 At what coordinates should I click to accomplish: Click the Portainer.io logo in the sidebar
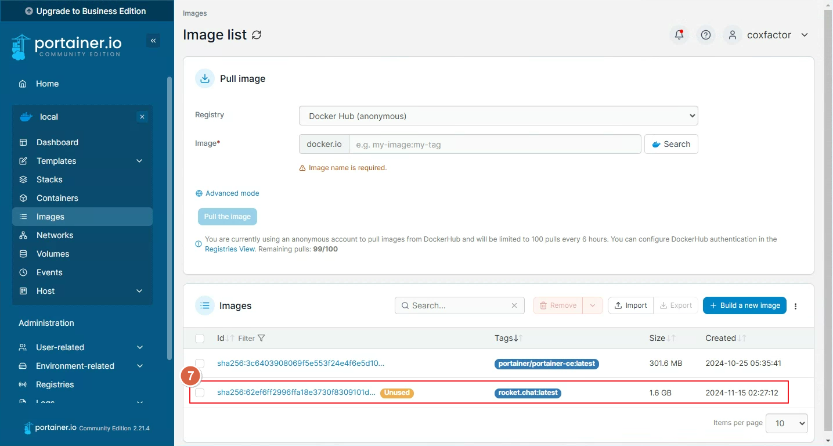click(x=66, y=46)
